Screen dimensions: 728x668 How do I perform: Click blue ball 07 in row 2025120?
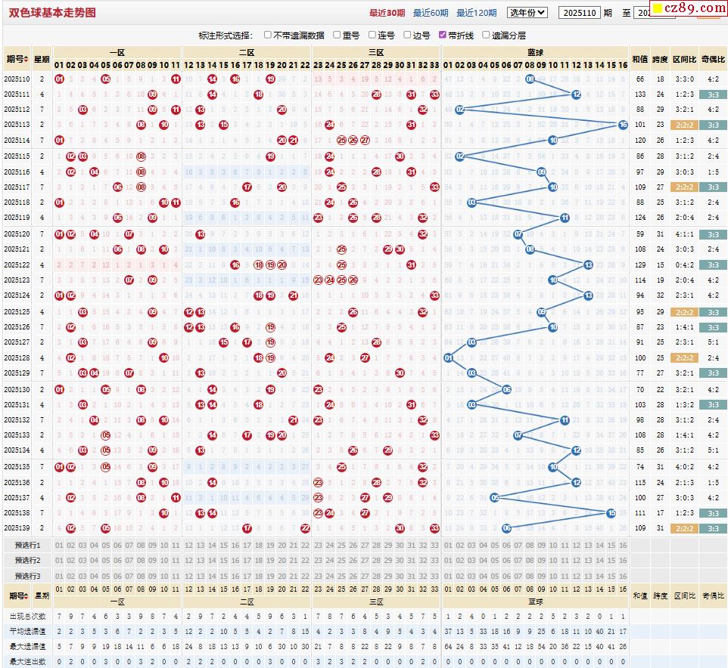[518, 234]
